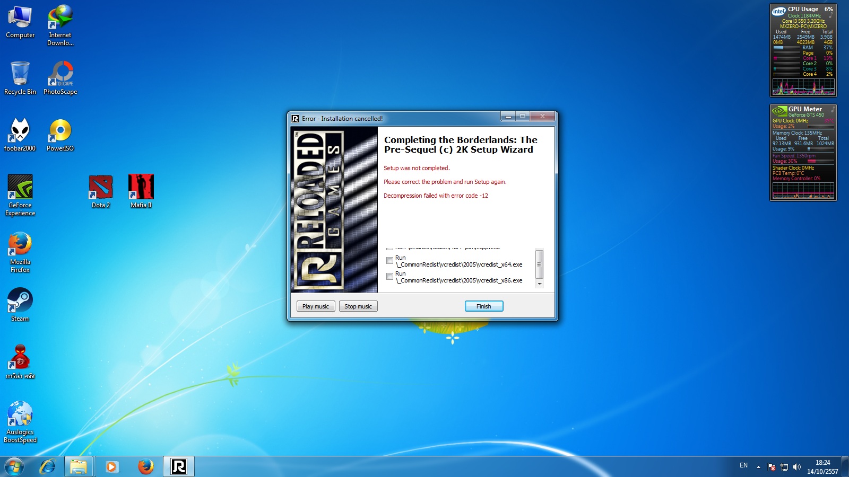
Task: Click the Intel logo on CPU Usage gadget
Action: [x=779, y=11]
